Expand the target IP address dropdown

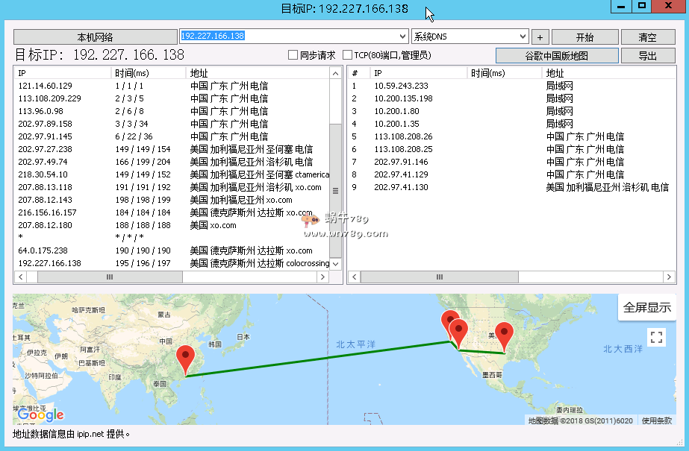pyautogui.click(x=403, y=36)
